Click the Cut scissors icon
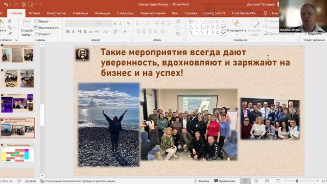 point(9,21)
